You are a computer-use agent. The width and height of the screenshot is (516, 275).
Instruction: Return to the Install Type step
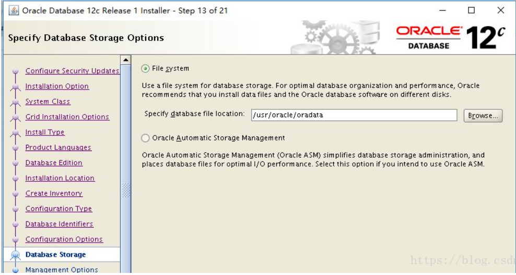coord(45,132)
